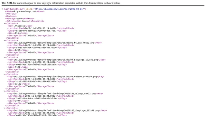Select ETag 5a45531cc6e6 under ReferFriend NCLogo key
Image resolution: width=206 pixels, height=116 pixels.
tap(36, 98)
